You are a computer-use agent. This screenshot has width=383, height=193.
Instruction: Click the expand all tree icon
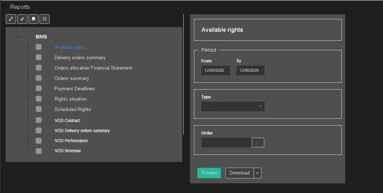[11, 19]
